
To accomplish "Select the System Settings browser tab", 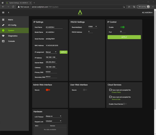I will [x=19, y=3].
